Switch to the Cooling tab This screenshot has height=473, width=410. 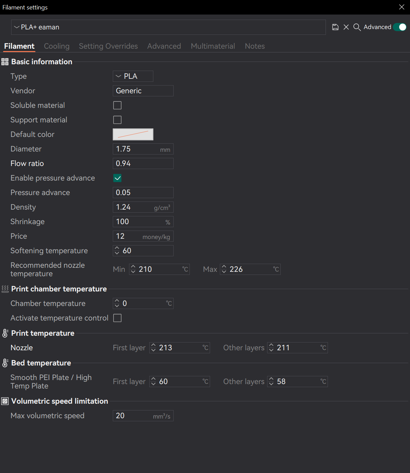coord(57,46)
